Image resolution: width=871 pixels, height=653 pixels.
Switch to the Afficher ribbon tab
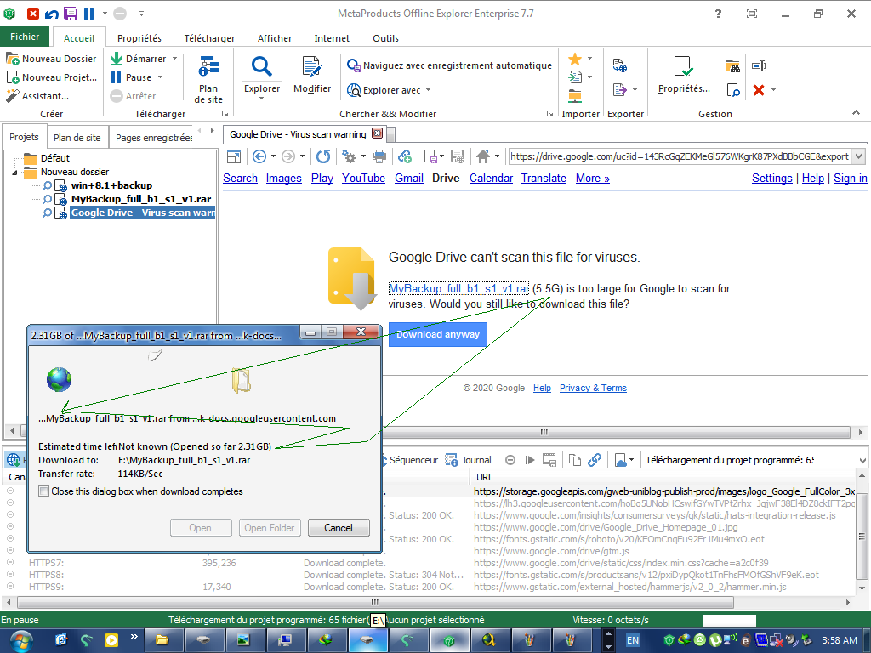(275, 38)
